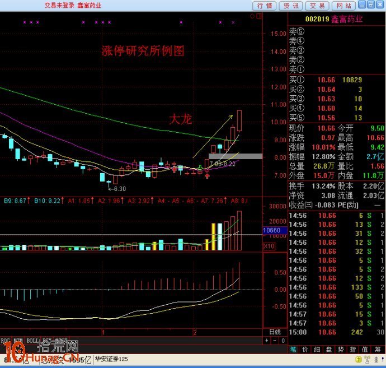This screenshot has height=368, width=386.
Task: Click the 买② bid price 10.64
Action: tap(326, 89)
